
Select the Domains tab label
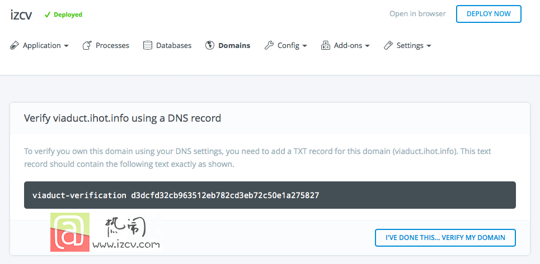click(234, 45)
